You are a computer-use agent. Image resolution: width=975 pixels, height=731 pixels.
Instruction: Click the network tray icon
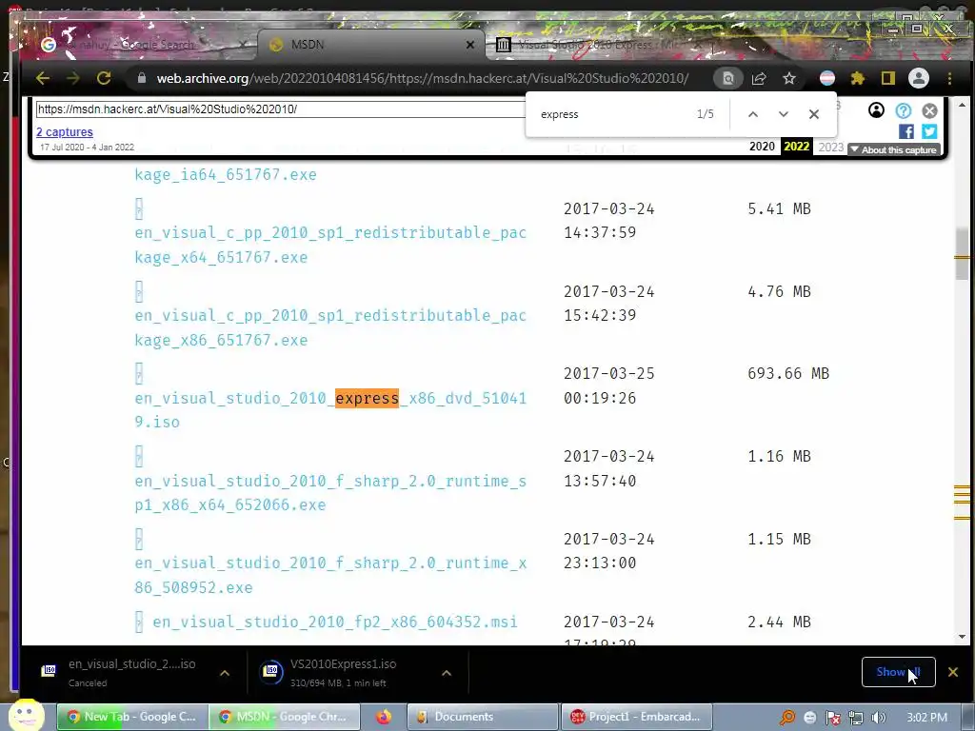click(x=856, y=718)
